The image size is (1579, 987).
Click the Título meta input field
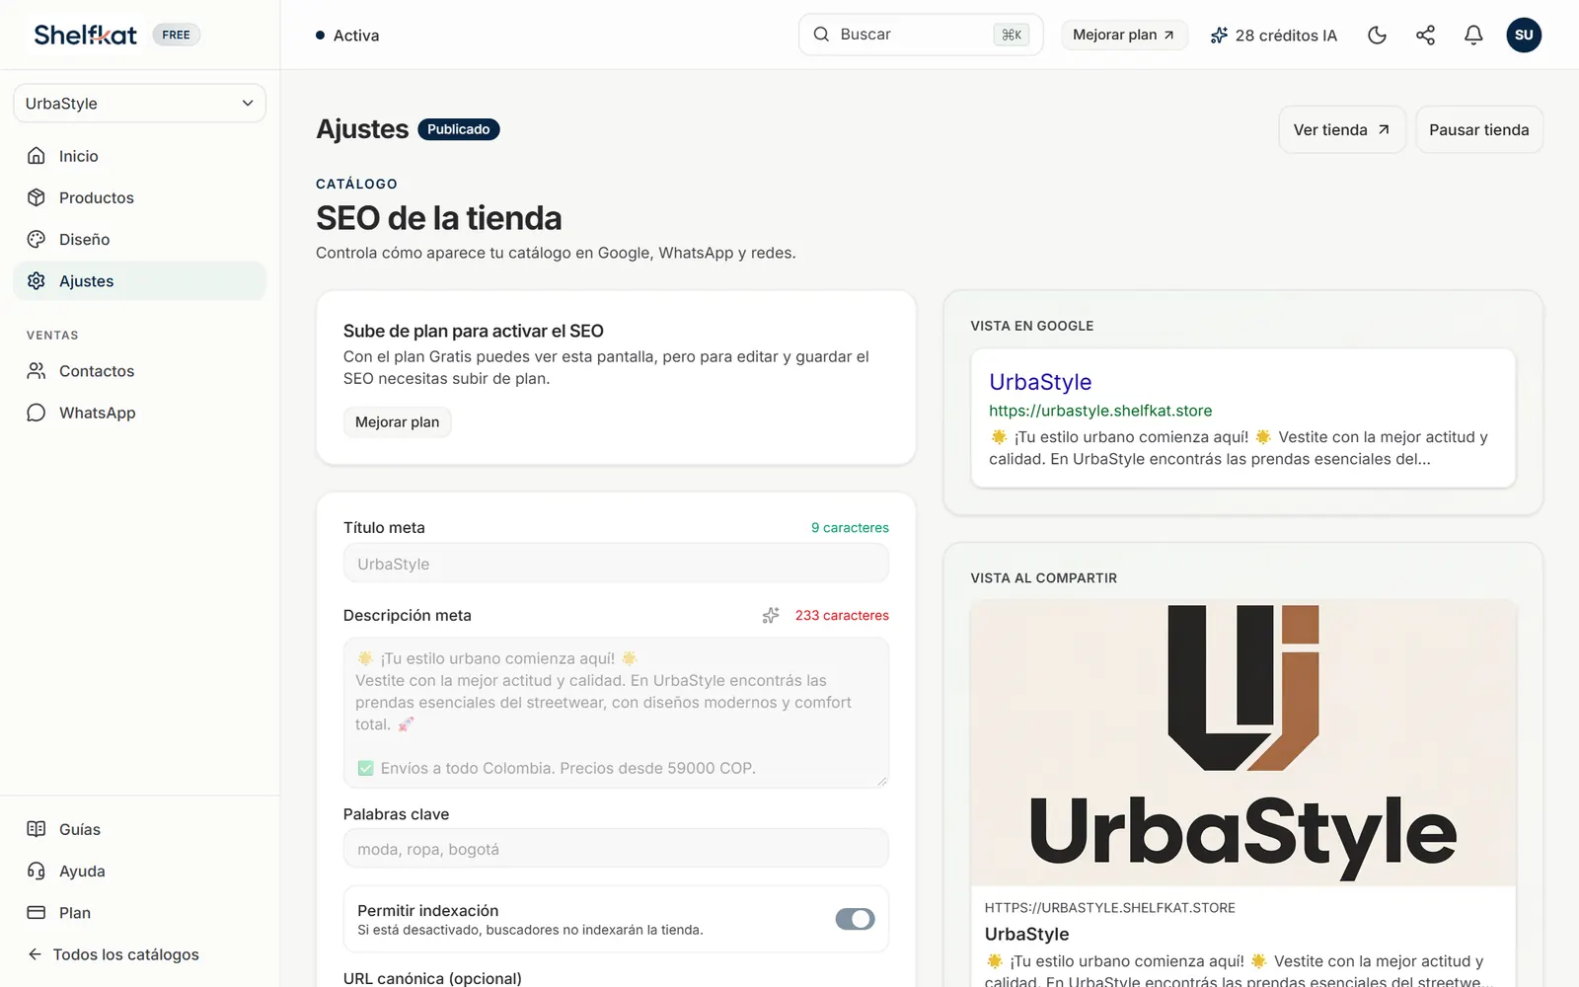(616, 564)
